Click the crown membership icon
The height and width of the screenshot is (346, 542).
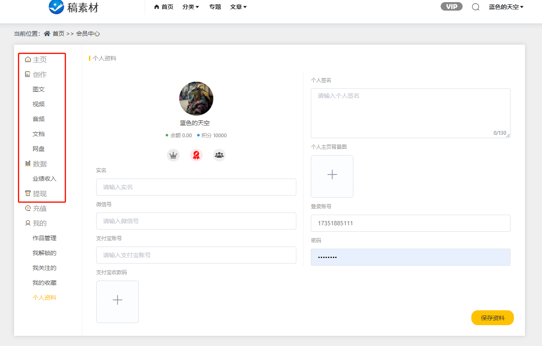173,155
